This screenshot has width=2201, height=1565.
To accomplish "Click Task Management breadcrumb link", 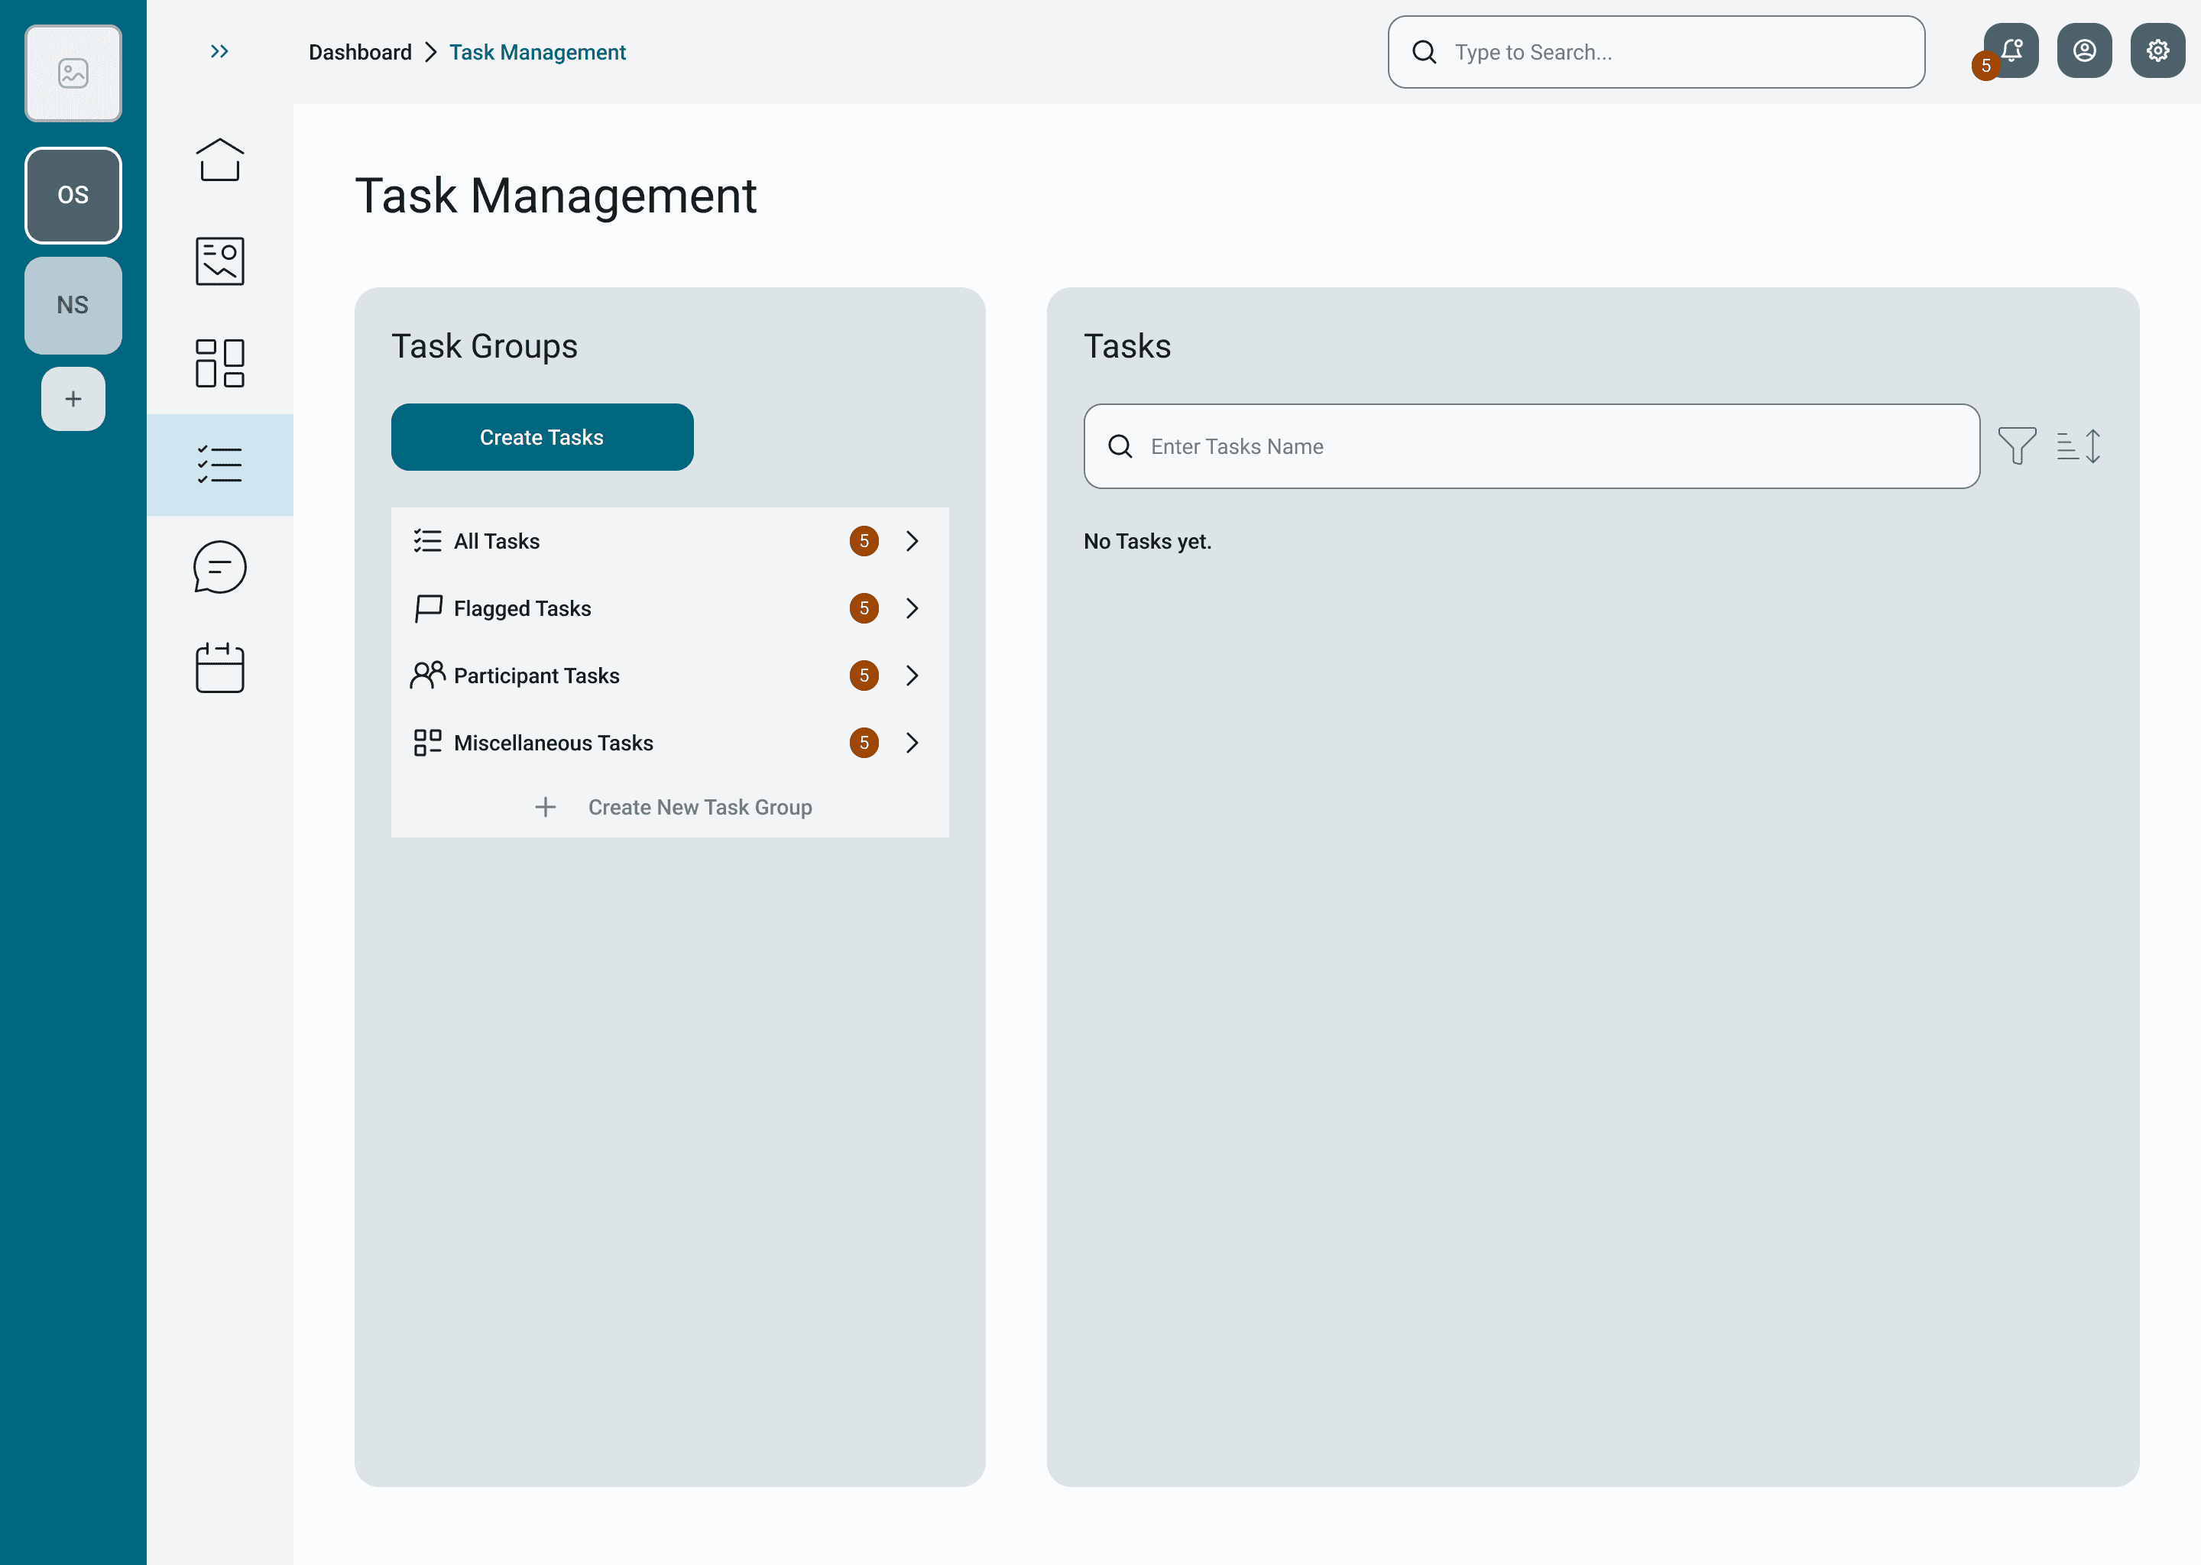I will 538,52.
